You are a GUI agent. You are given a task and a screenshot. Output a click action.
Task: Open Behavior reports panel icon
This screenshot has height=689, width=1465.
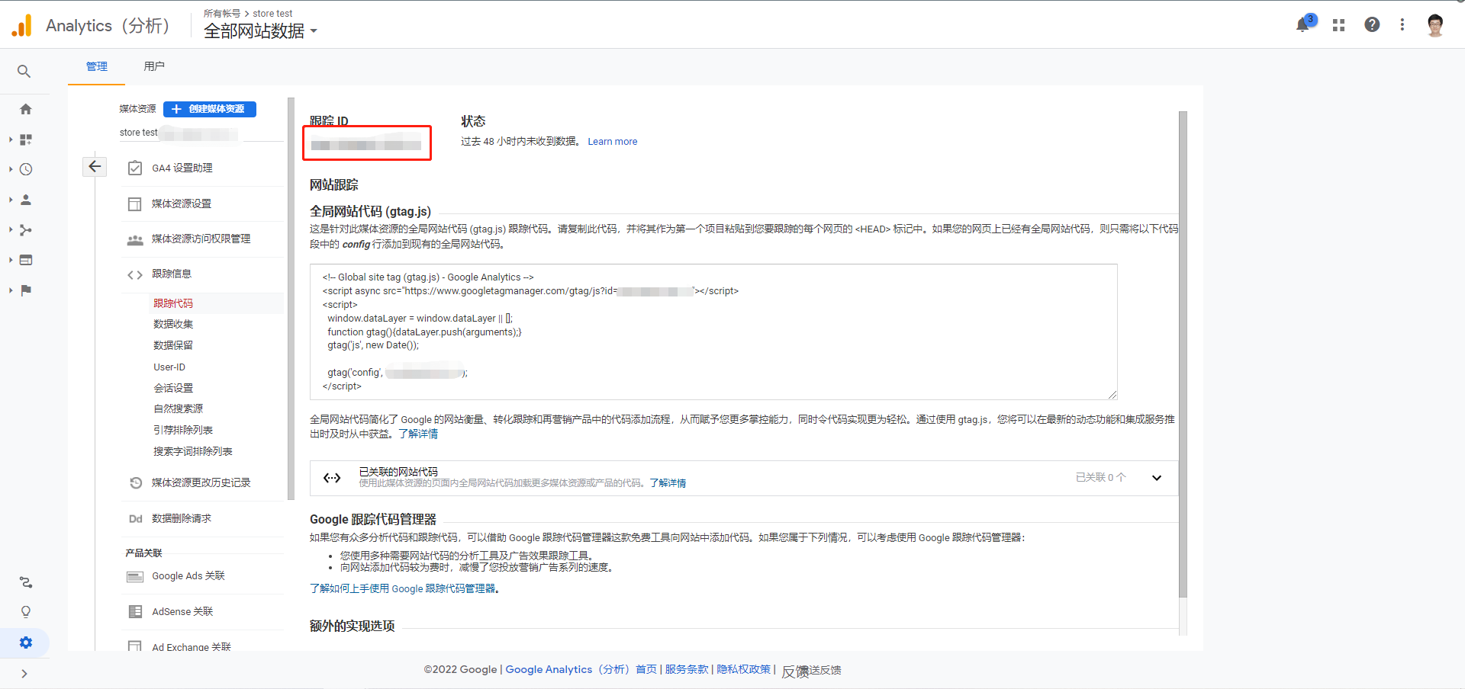pyautogui.click(x=26, y=260)
